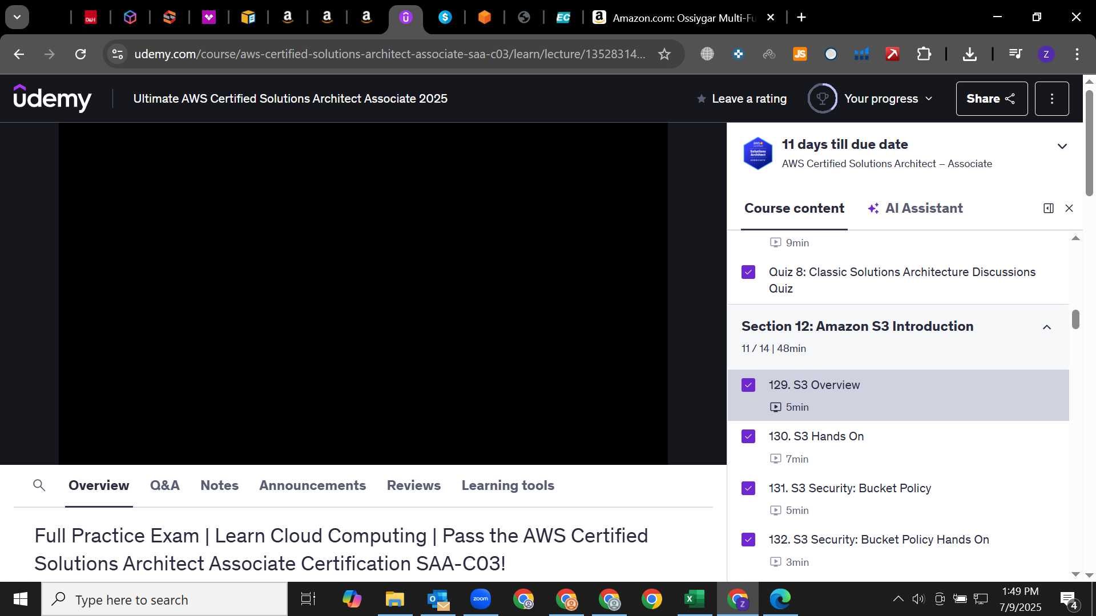The height and width of the screenshot is (616, 1096).
Task: Collapse Section 12 Amazon S3 Introduction
Action: [x=1047, y=327]
